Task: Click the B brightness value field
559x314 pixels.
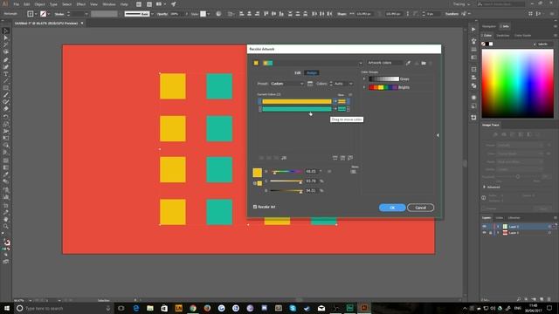Action: pos(311,191)
